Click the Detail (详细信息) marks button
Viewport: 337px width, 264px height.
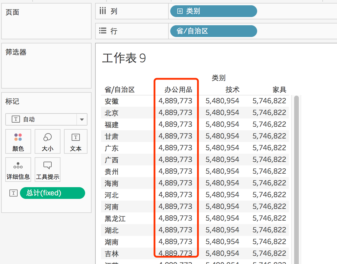point(18,170)
